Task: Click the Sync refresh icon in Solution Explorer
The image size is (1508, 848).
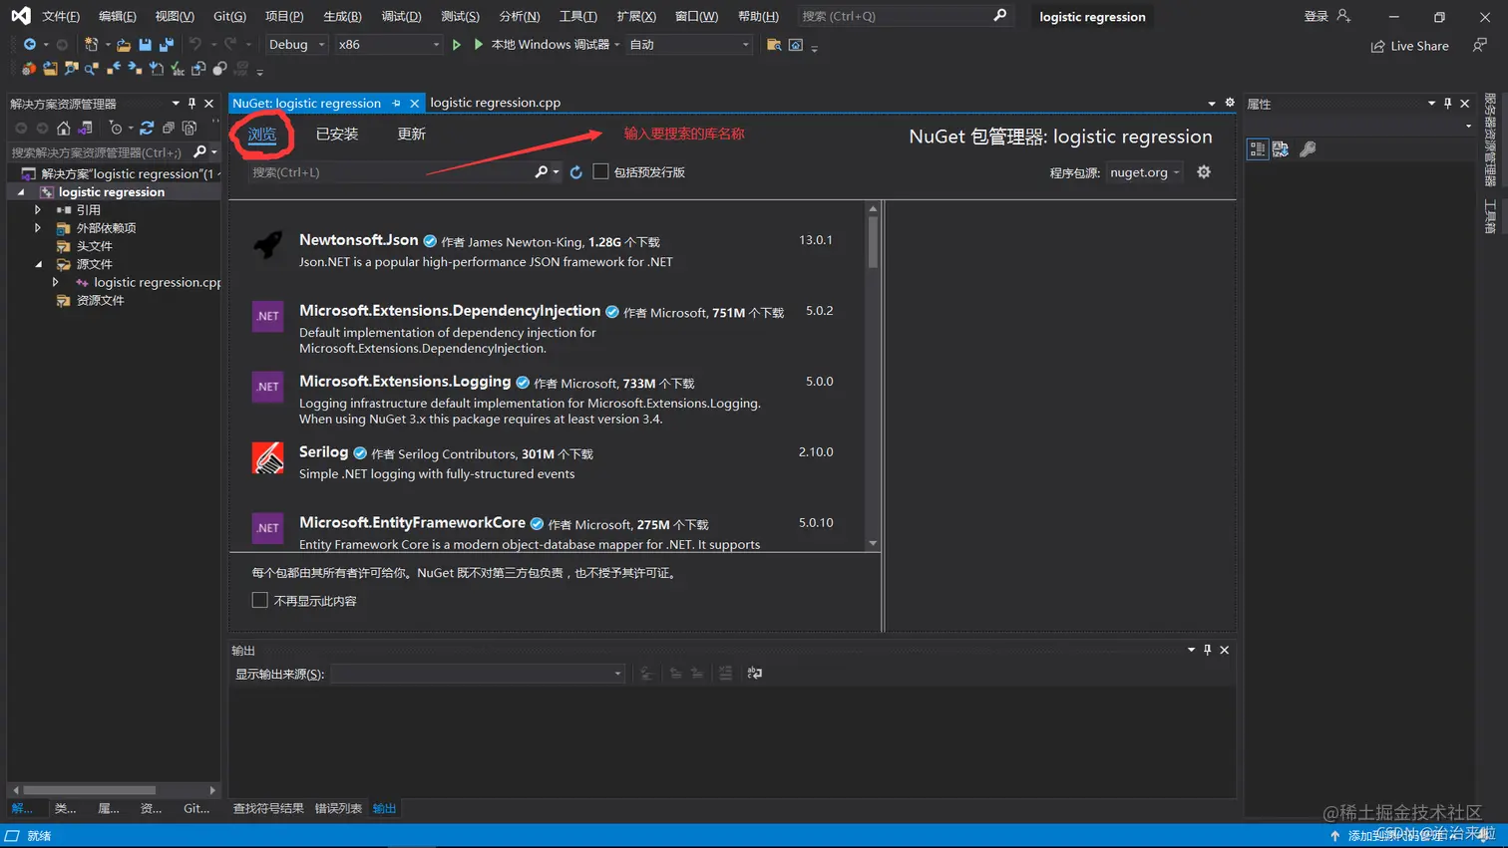Action: click(x=147, y=128)
